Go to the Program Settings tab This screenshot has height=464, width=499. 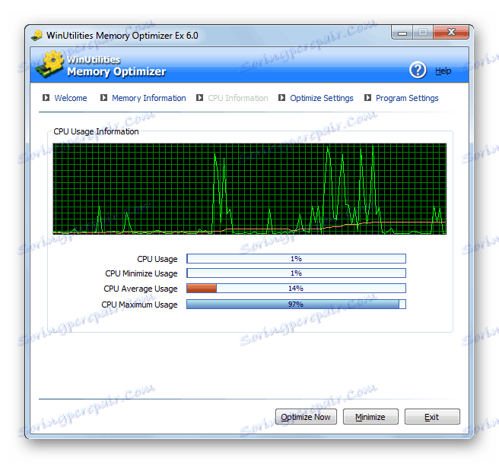point(408,98)
